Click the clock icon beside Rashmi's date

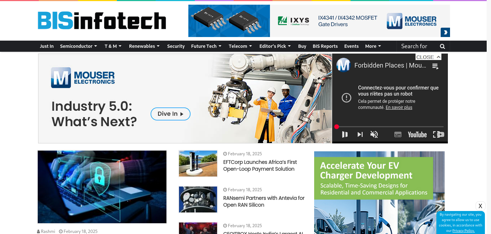[61, 231]
